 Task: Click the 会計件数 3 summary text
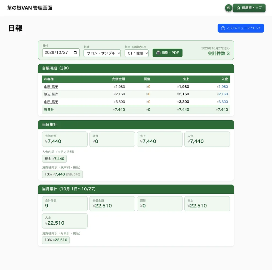(219, 54)
